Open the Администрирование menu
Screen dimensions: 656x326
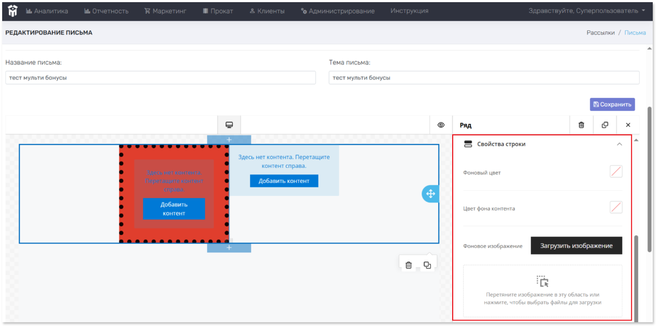point(337,11)
